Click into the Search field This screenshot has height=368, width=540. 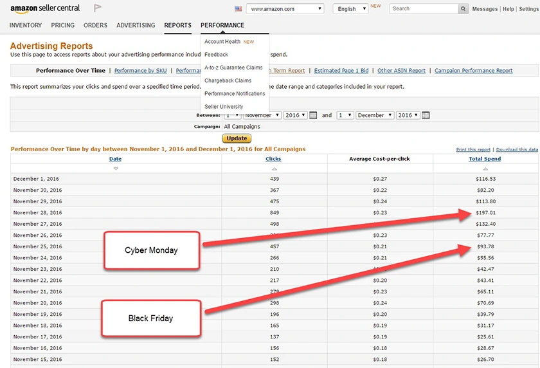424,9
